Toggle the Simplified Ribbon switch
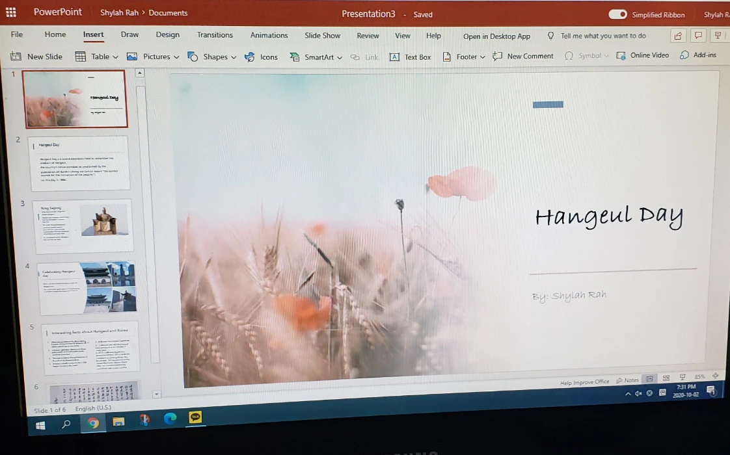Viewport: 730px width, 455px height. click(617, 14)
